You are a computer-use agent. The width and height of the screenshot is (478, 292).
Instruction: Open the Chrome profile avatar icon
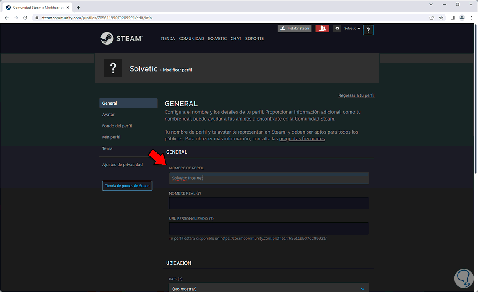click(462, 18)
